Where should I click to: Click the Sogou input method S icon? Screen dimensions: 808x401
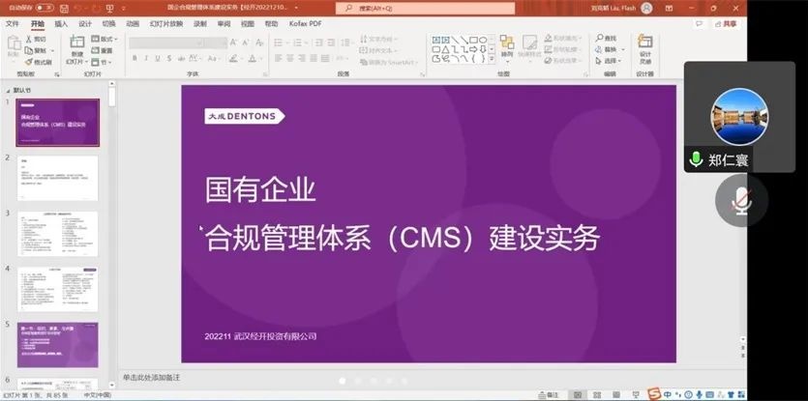[x=653, y=394]
